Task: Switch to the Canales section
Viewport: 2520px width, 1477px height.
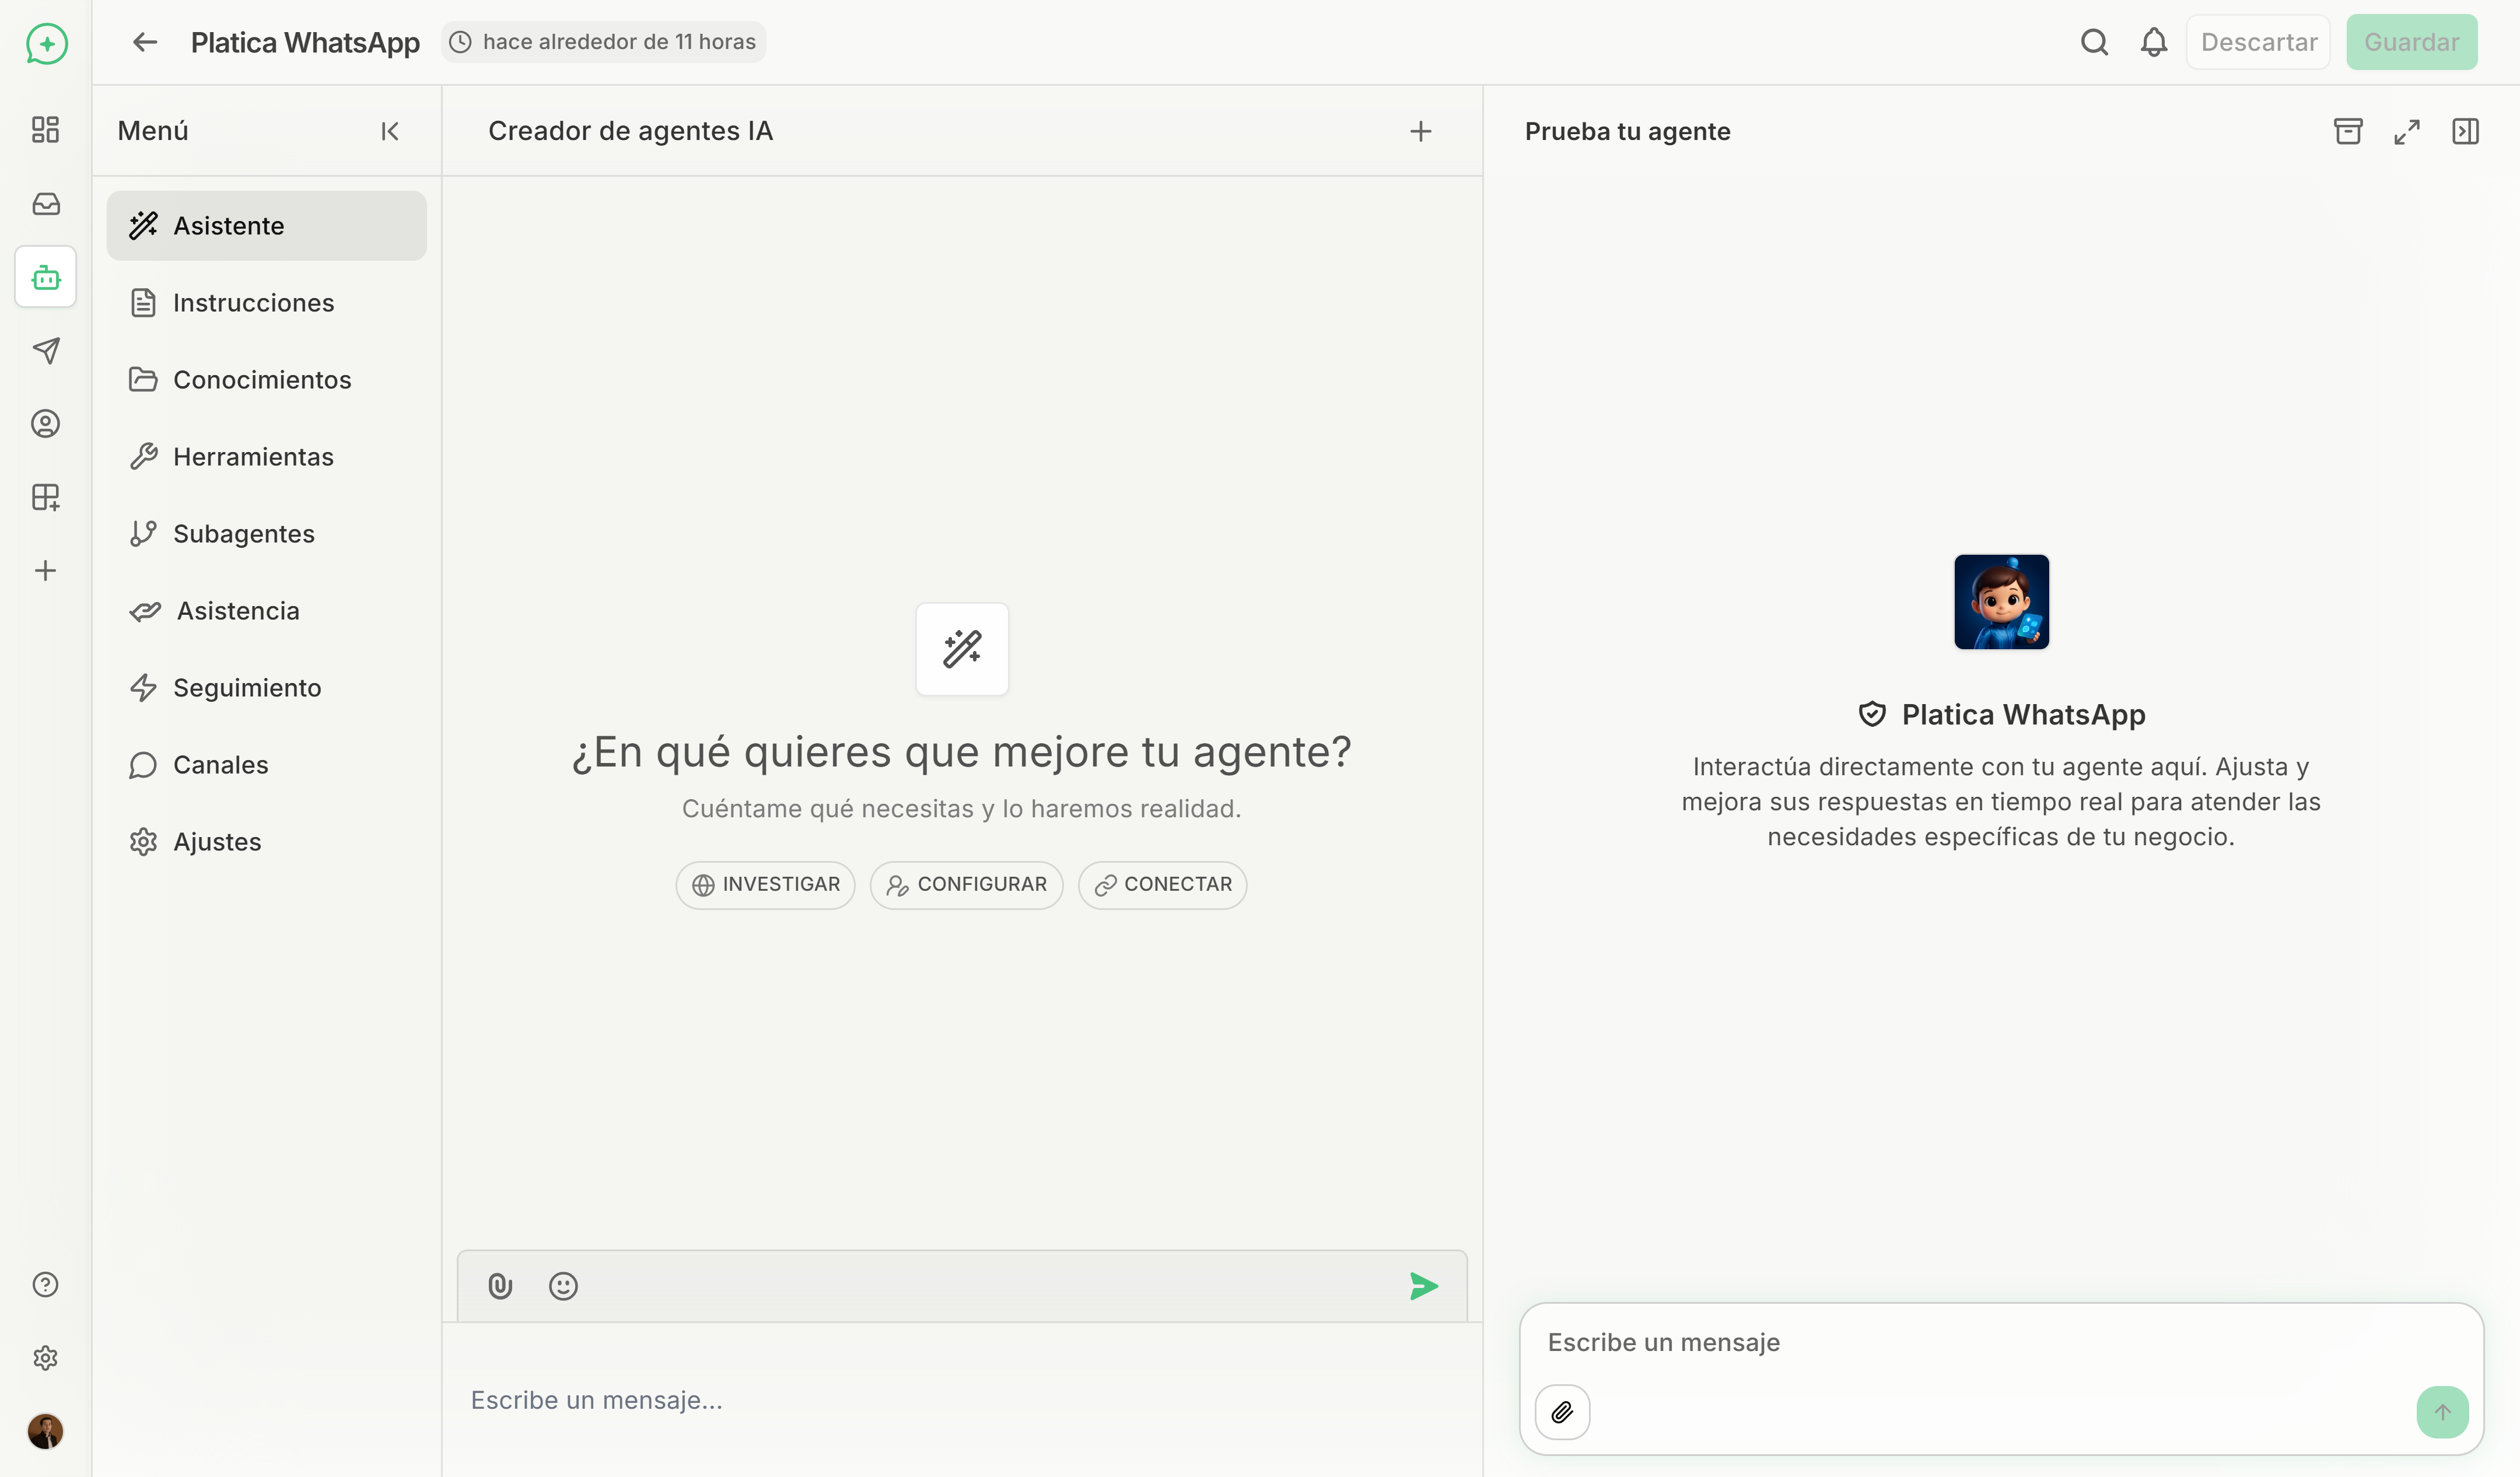Action: [221, 764]
